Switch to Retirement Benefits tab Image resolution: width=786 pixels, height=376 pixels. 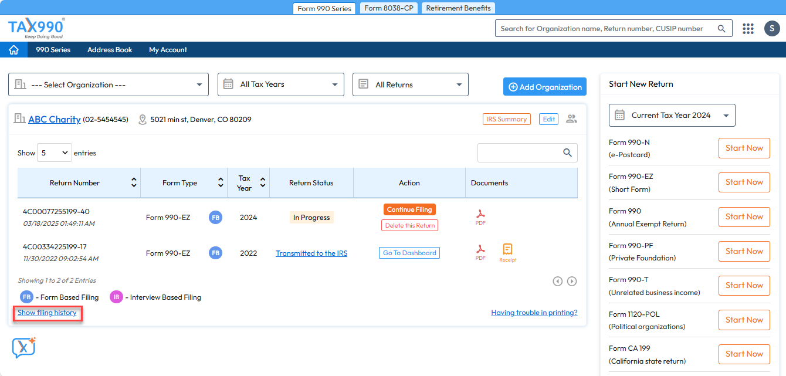click(x=458, y=8)
